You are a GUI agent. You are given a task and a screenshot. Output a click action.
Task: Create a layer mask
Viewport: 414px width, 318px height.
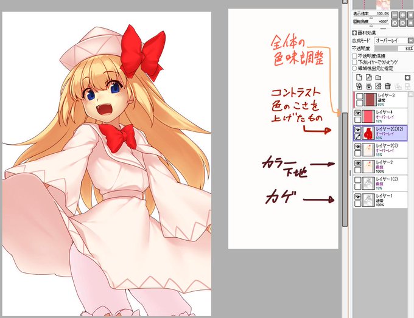[x=407, y=77]
